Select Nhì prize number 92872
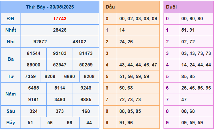This screenshot has width=214, height=130. 40,42
